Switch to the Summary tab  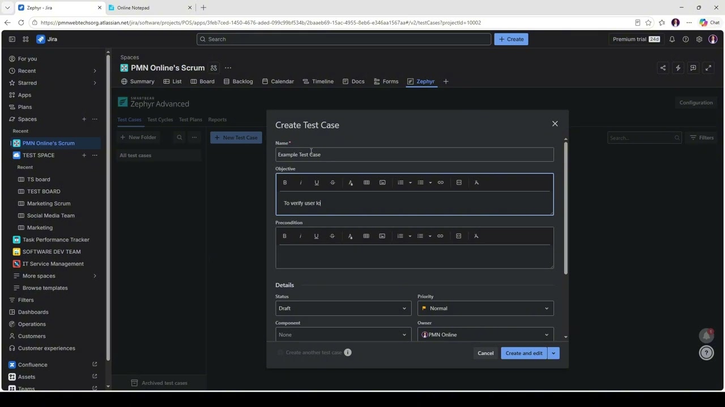click(138, 81)
